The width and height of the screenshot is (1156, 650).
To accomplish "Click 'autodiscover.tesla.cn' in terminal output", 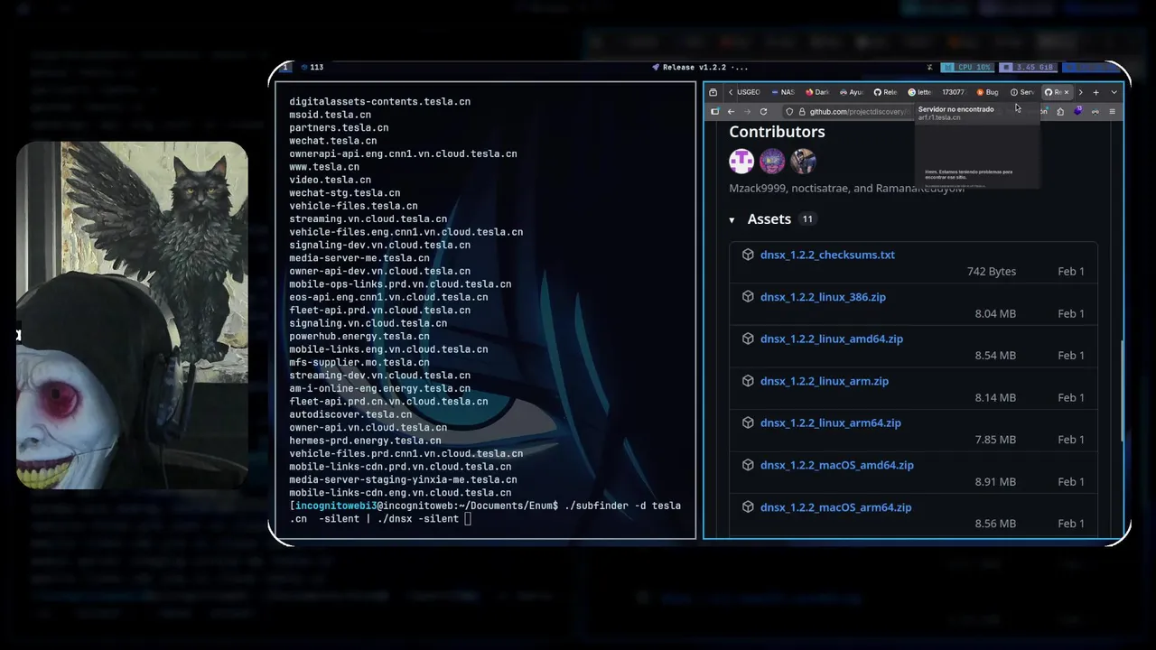I will click(x=350, y=414).
